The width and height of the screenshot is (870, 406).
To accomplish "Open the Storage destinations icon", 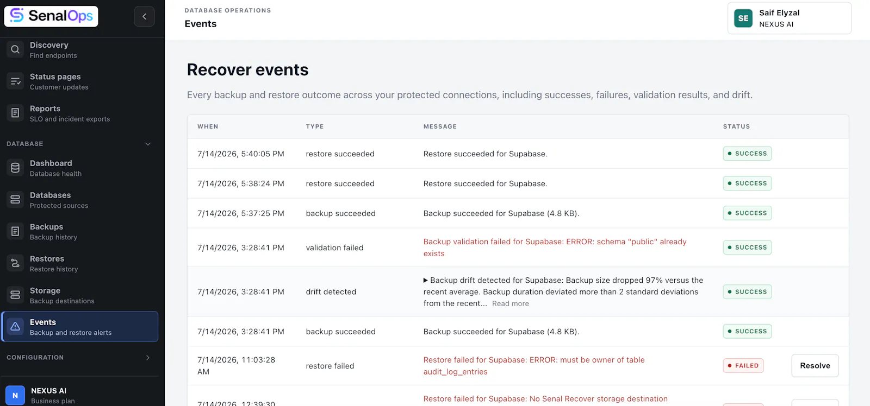I will tap(15, 295).
